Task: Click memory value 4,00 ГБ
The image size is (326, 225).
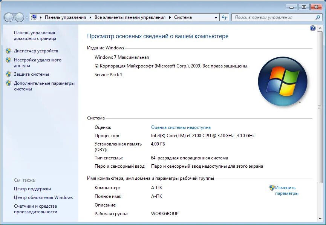Action: click(x=158, y=144)
